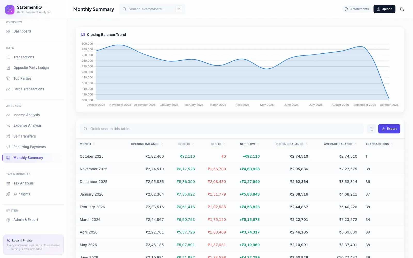Open Dashboard from the sidebar
This screenshot has height=258, width=413.
(x=33, y=31)
